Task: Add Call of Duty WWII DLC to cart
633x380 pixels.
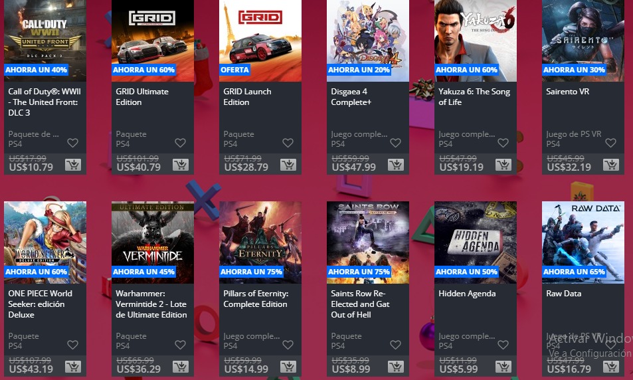Action: click(x=73, y=164)
